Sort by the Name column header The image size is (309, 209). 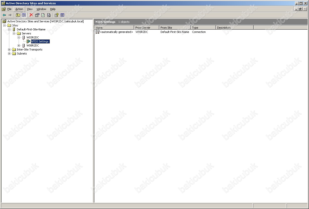point(114,28)
